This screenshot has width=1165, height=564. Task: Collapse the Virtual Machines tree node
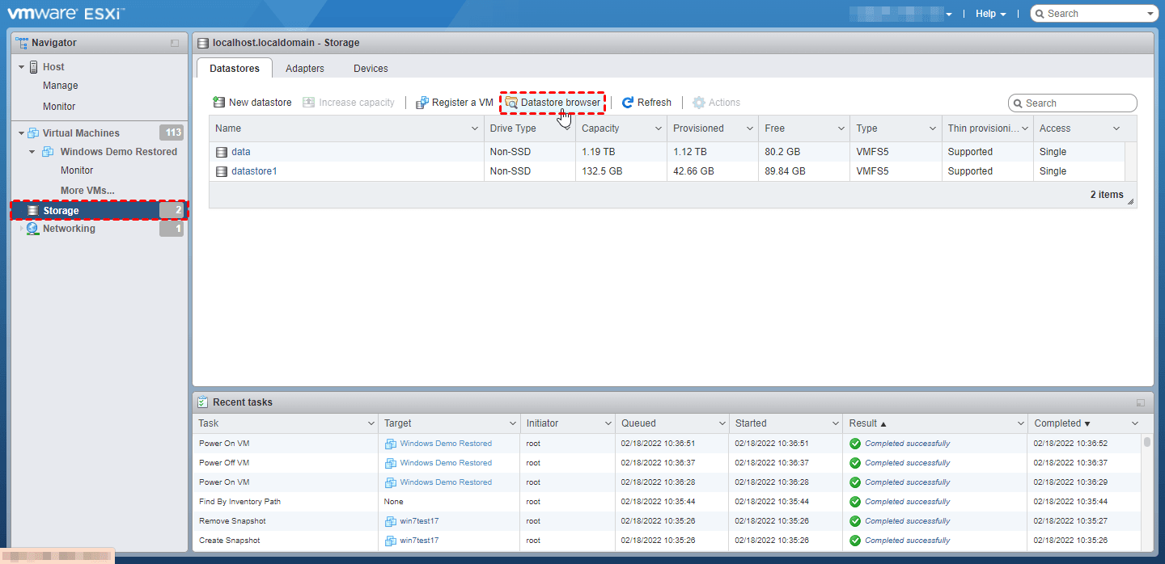21,133
